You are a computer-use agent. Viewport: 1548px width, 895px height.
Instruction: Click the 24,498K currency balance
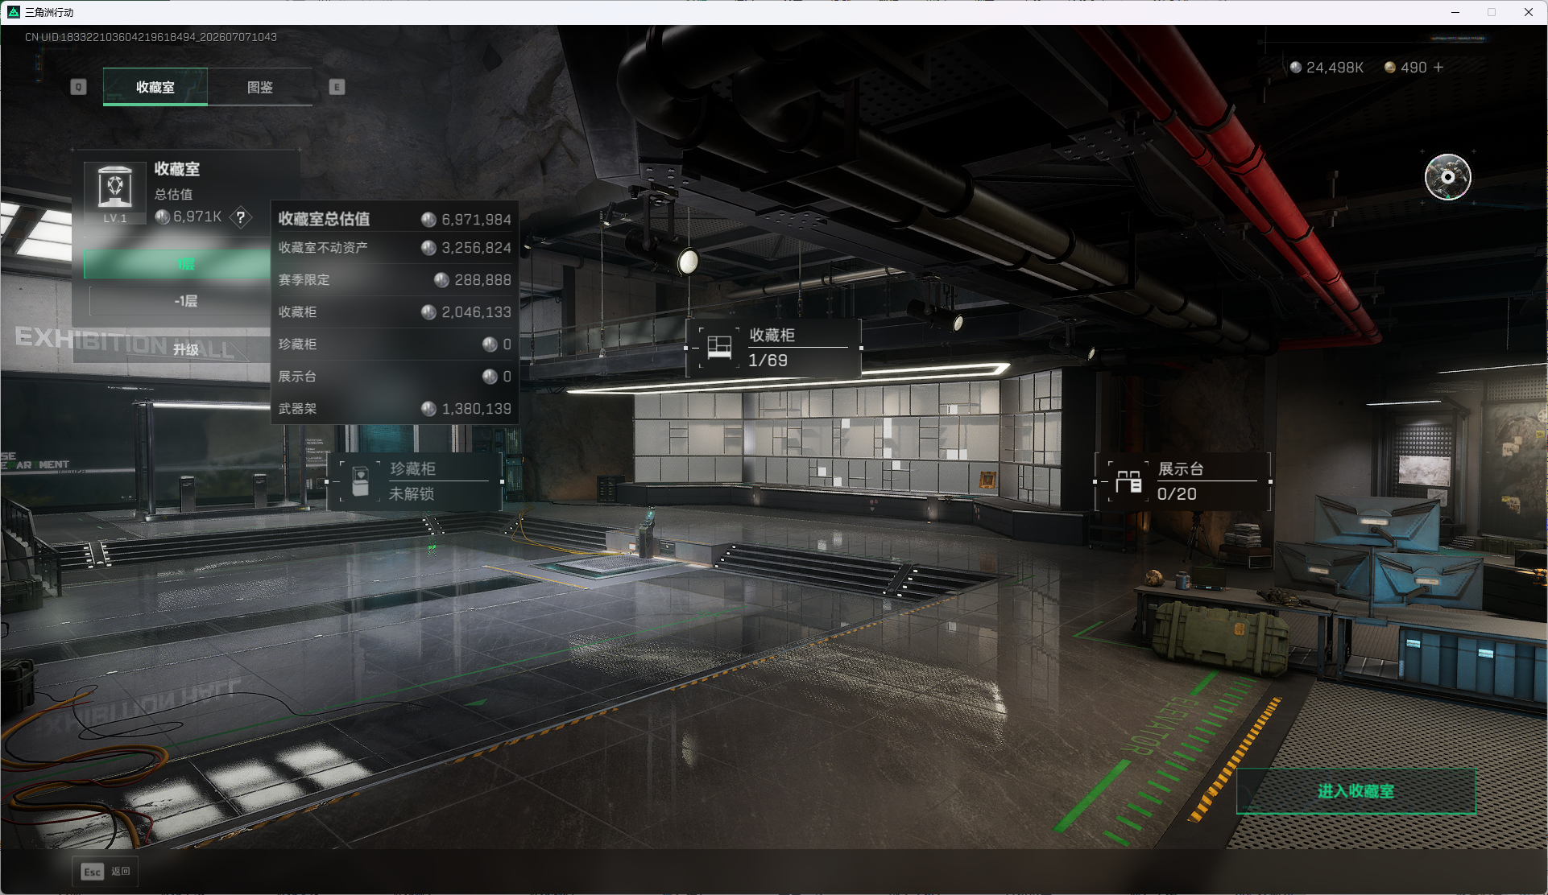(1327, 68)
